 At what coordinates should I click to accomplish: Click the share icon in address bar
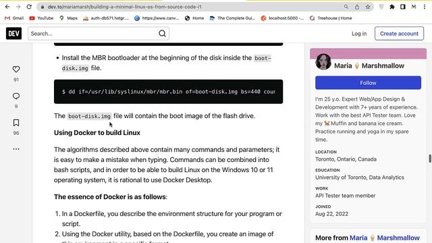(x=357, y=7)
